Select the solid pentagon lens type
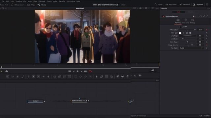The height and width of the screenshot is (118, 211). pos(180,33)
